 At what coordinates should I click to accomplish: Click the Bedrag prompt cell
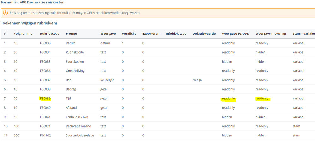[71, 89]
